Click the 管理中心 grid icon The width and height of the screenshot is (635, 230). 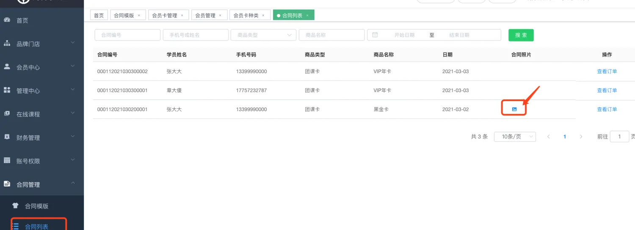[x=7, y=90]
